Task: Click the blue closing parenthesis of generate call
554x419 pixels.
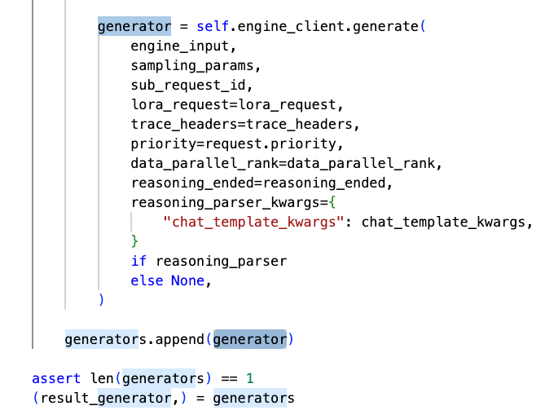Action: click(101, 300)
